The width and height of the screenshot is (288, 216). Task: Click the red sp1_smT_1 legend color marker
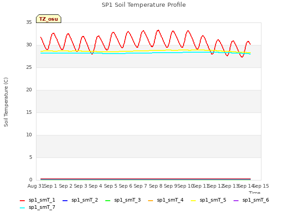click(22, 201)
